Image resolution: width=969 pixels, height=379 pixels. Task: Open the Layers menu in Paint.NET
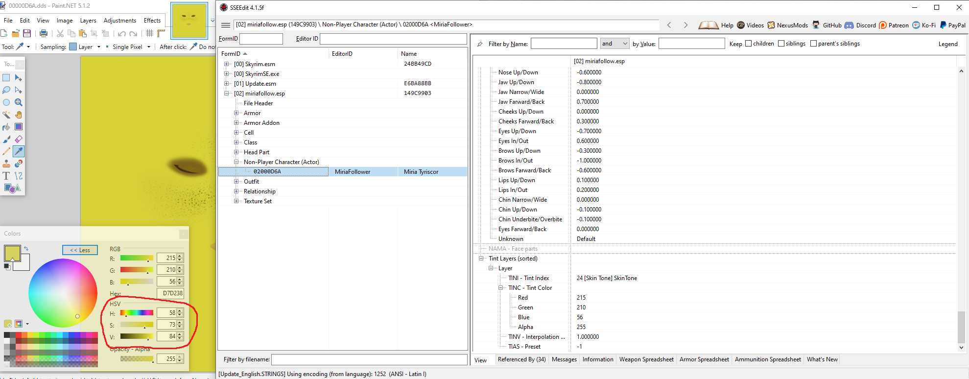88,21
